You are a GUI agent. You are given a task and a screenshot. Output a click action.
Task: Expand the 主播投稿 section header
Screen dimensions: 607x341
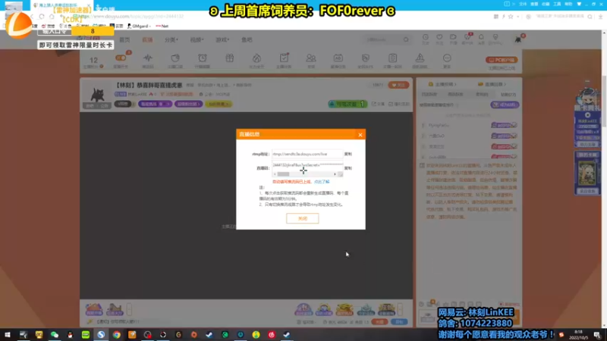pyautogui.click(x=442, y=84)
